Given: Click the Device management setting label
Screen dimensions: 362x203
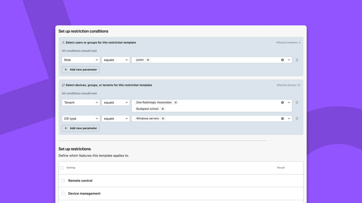Looking at the screenshot, I should (x=84, y=193).
